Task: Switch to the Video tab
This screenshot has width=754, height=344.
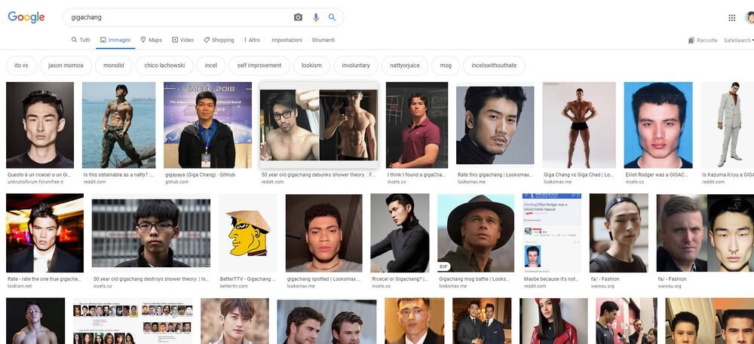Action: pos(182,40)
